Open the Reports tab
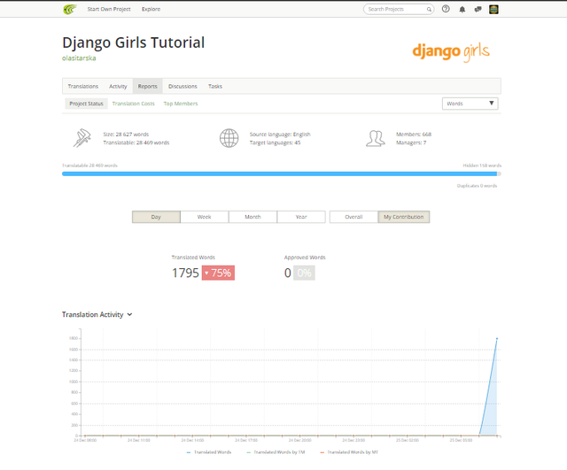 pyautogui.click(x=148, y=87)
